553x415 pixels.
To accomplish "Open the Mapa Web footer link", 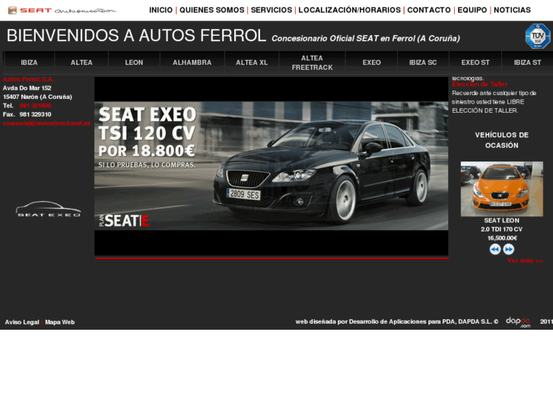I will point(59,322).
